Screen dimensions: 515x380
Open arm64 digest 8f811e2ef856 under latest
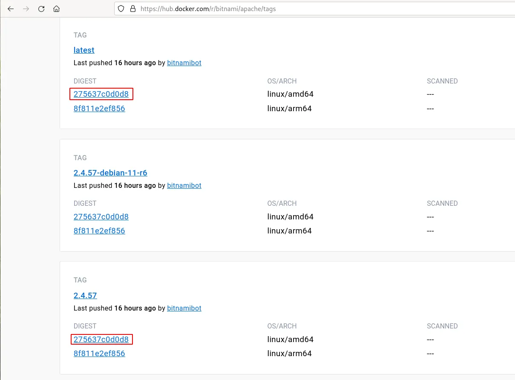[x=99, y=109]
